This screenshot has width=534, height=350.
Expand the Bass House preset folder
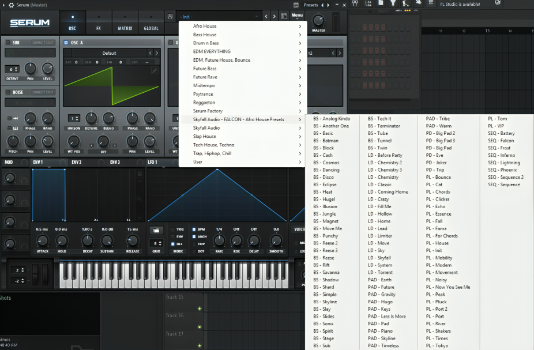coord(243,35)
